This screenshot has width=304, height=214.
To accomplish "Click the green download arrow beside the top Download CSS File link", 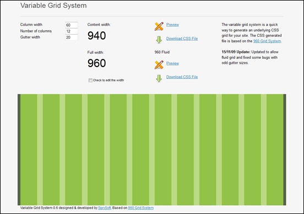I will (x=159, y=40).
